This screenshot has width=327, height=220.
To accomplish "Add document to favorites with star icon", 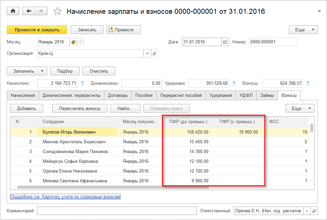I will click(58, 11).
